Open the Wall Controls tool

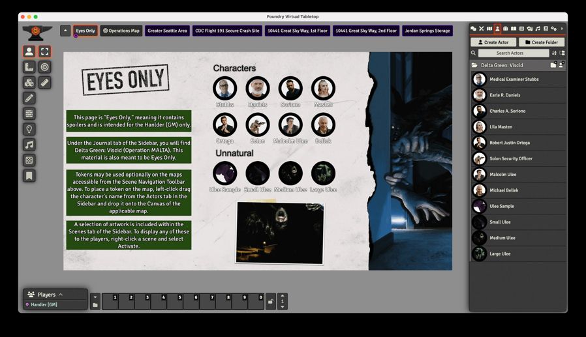(x=29, y=114)
